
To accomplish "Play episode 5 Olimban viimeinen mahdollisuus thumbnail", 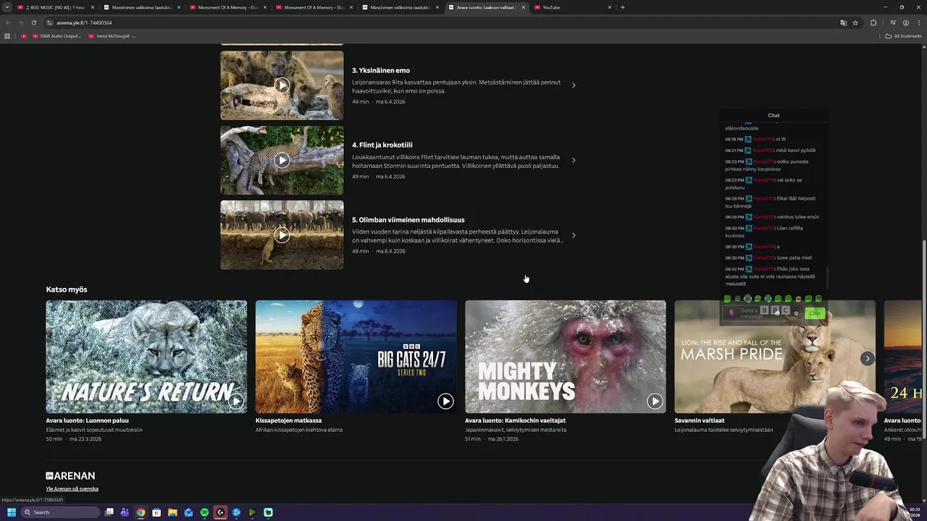I will pos(282,235).
